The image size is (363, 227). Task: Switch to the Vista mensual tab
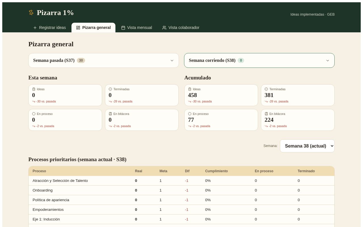pos(137,28)
